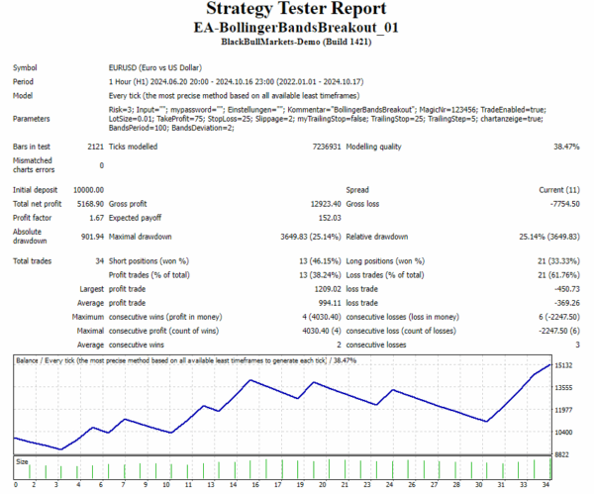Click the Parameters row label
The image size is (594, 494).
(35, 118)
